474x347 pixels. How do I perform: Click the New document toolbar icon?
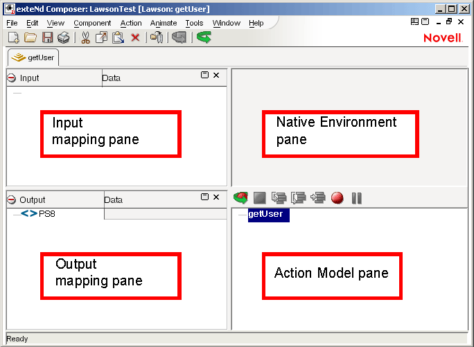(x=13, y=37)
